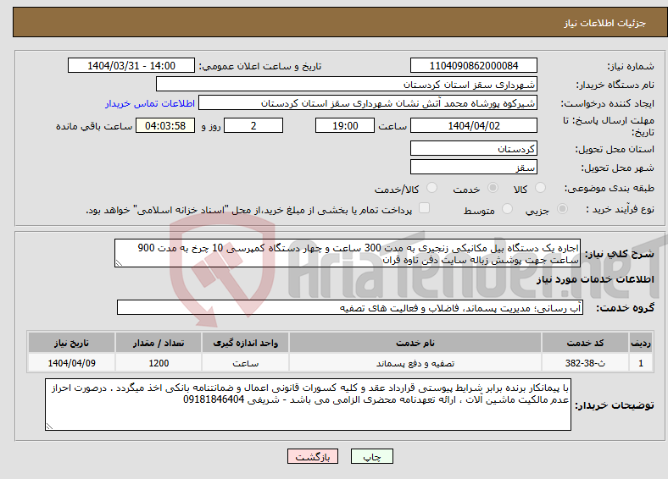Click the request creator field شیرکوه پورشاه محمد

(368, 103)
